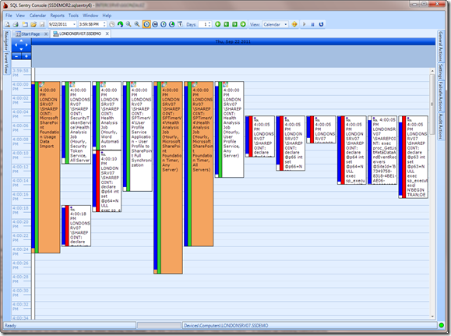
Task: Open the Tools menu
Action: [x=73, y=16]
